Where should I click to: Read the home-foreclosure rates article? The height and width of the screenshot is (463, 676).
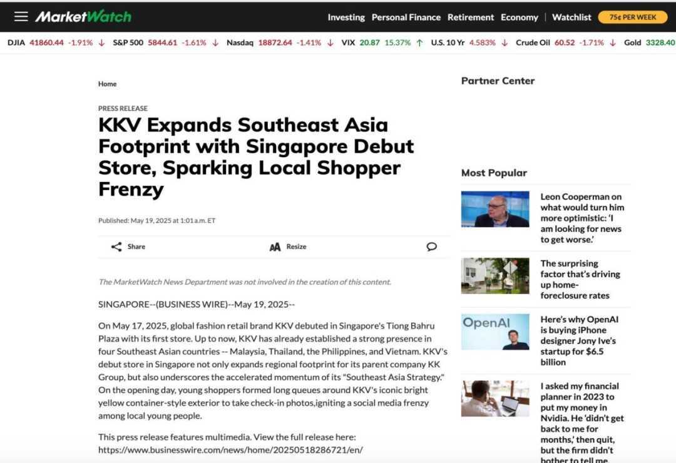click(580, 279)
